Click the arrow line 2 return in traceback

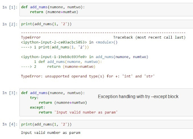tap(58, 66)
